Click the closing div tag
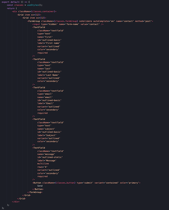This screenshot has height=210, width=169. 16,202
